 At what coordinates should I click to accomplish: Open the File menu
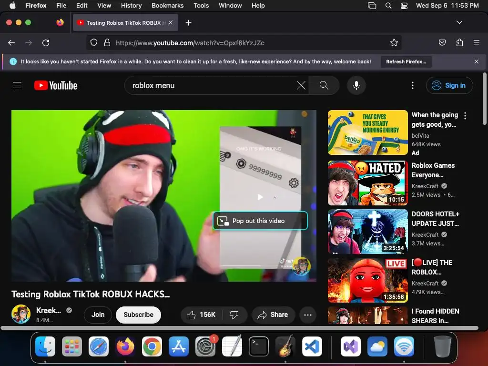coord(61,6)
